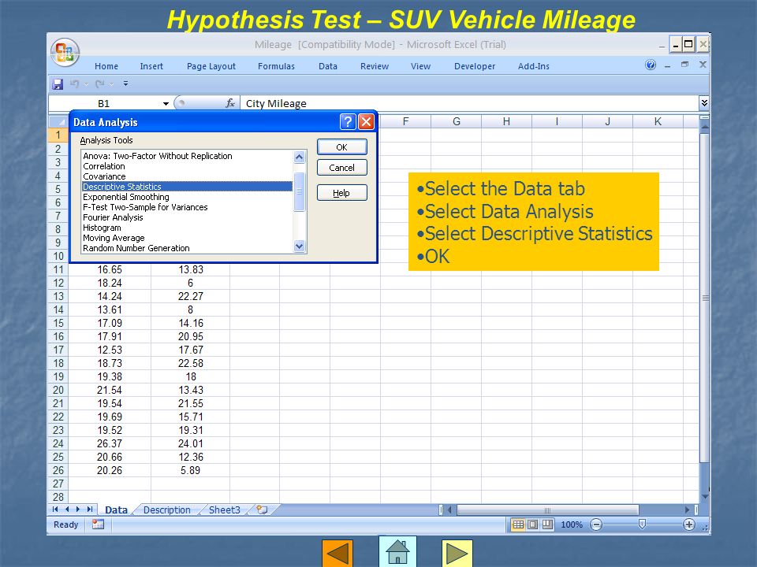
Task: Go to first sheet navigation arrow
Action: [55, 510]
